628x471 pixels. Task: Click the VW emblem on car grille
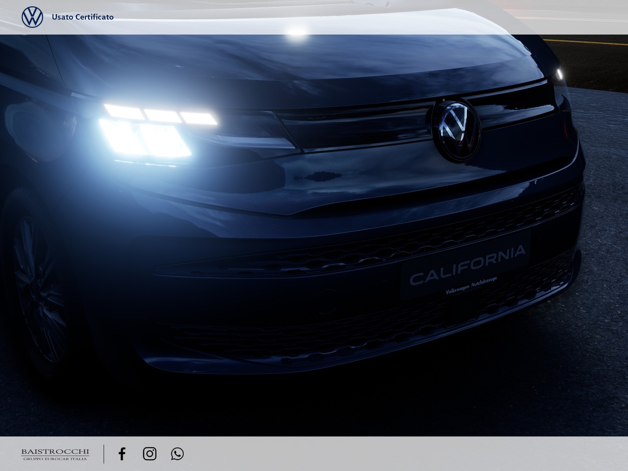pyautogui.click(x=454, y=130)
